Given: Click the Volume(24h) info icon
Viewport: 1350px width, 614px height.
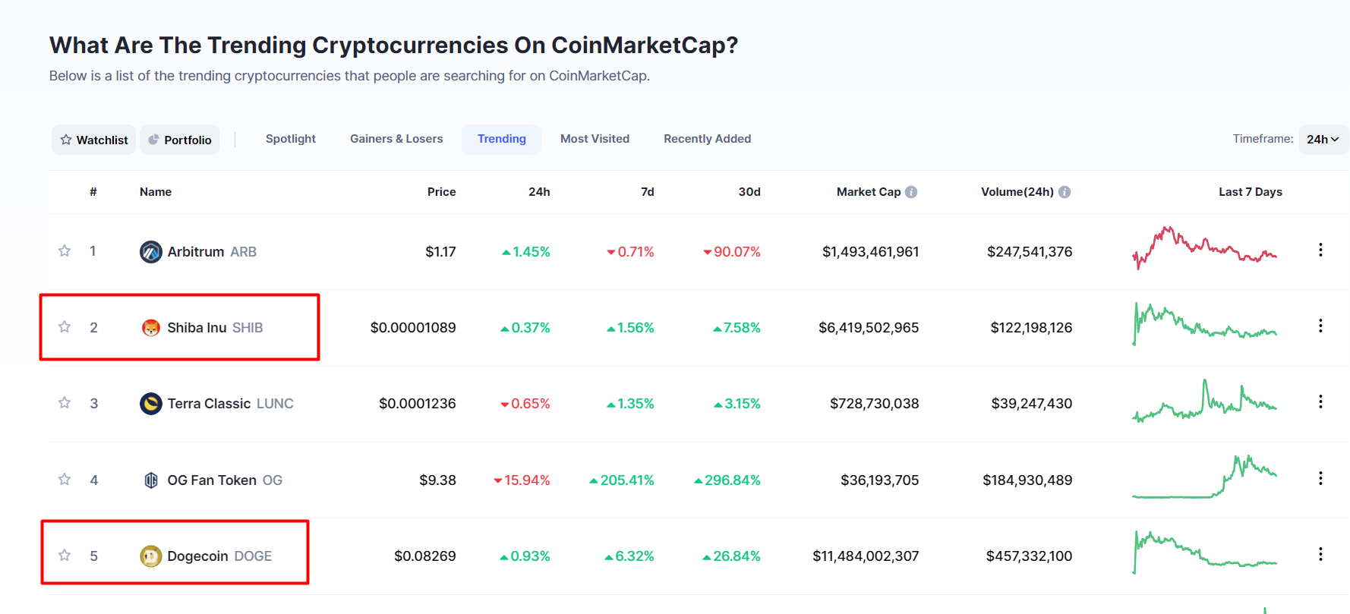Looking at the screenshot, I should (1065, 192).
